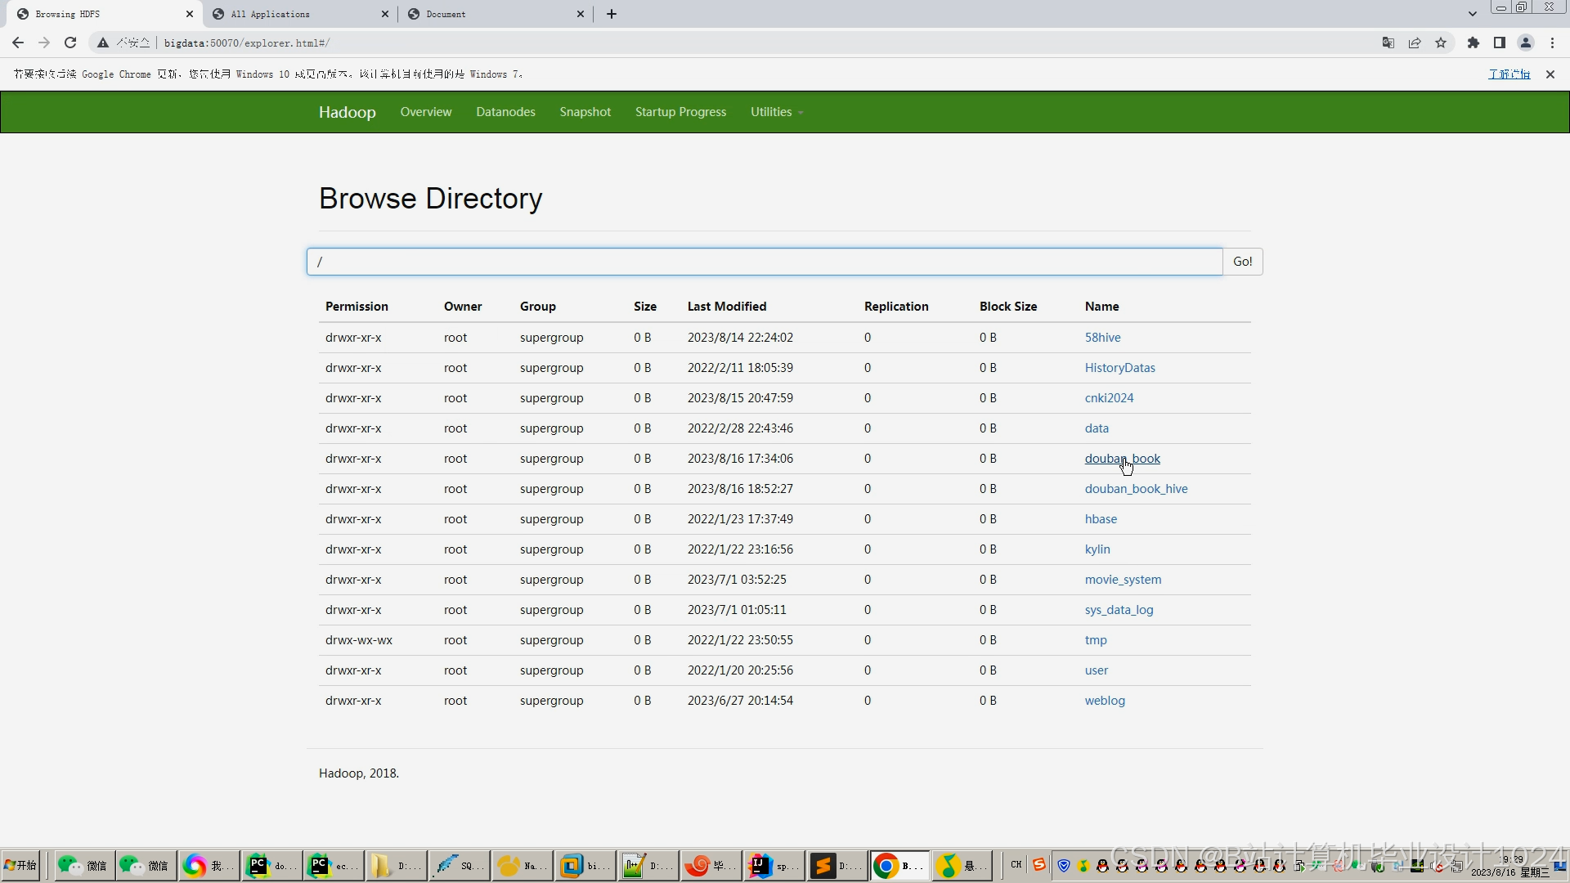The height and width of the screenshot is (883, 1570).
Task: Open the movie_system directory link
Action: pos(1123,580)
